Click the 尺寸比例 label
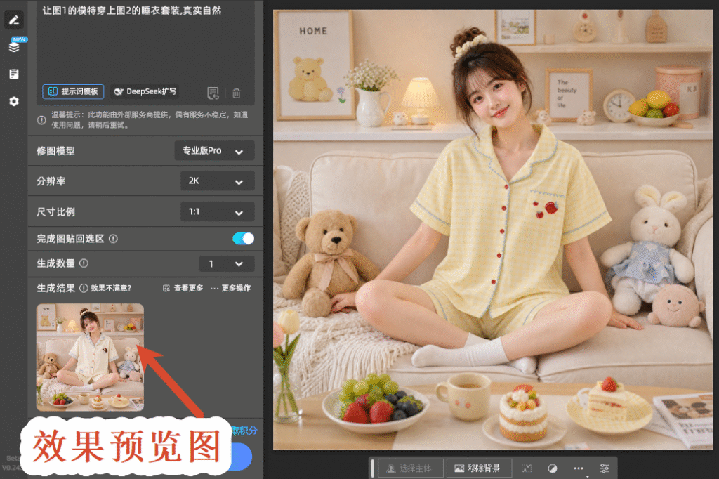 click(55, 212)
